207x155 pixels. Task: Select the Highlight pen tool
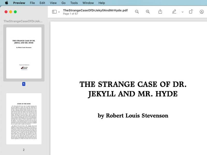click(174, 12)
